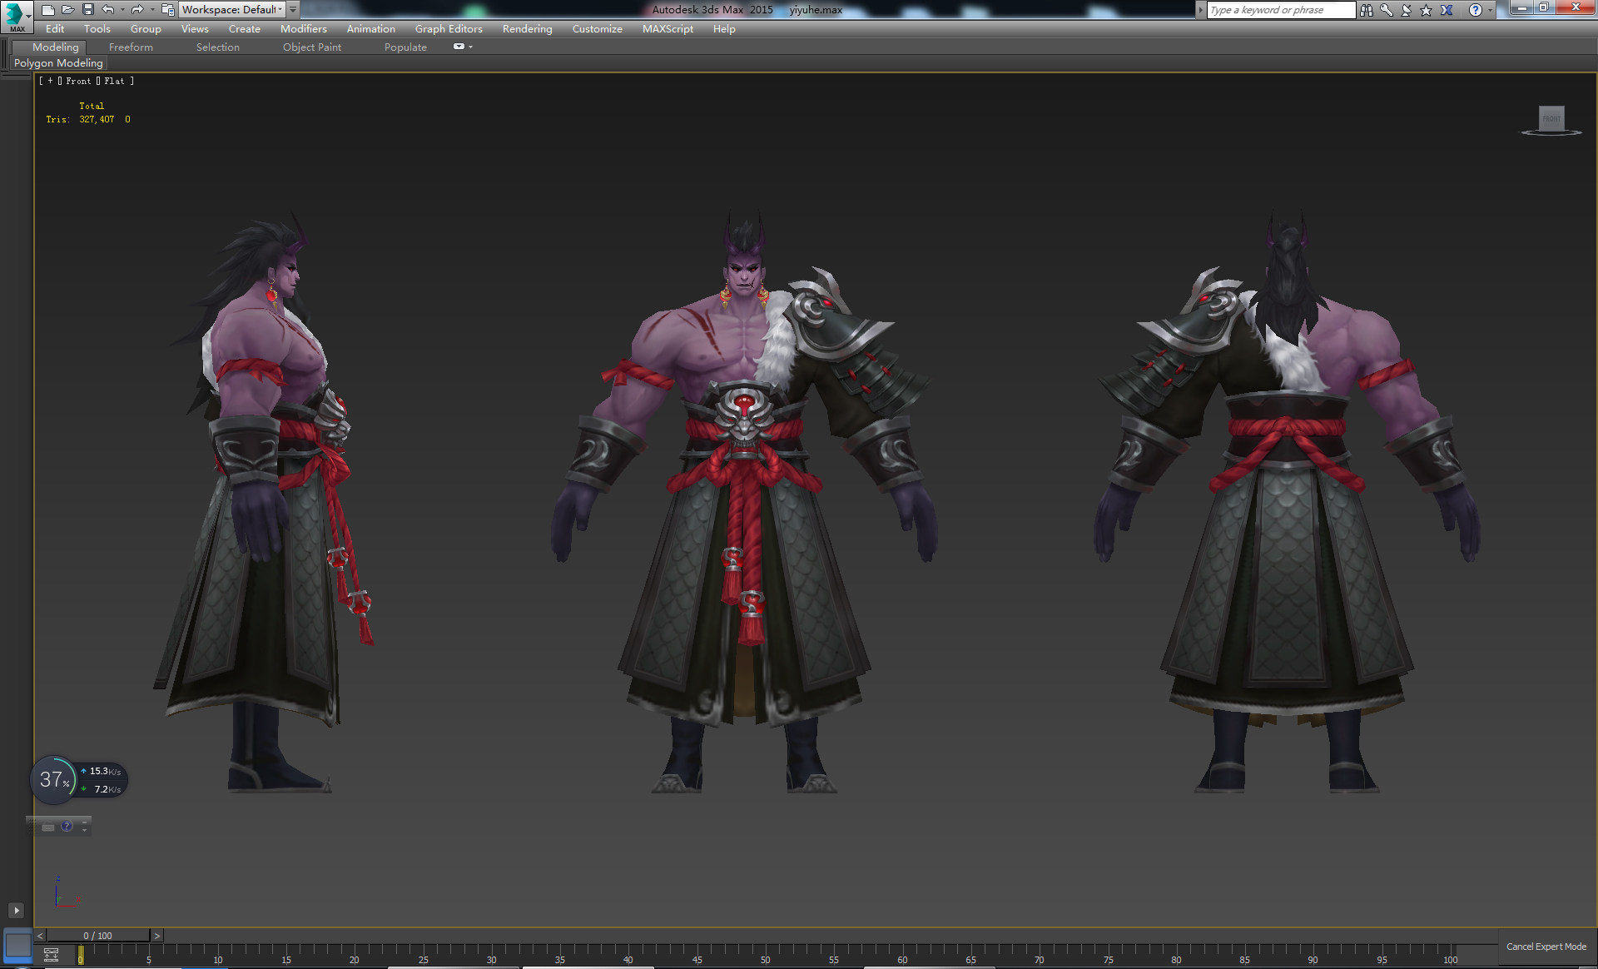Click the binoculars search icon
This screenshot has height=969, width=1598.
point(1367,10)
